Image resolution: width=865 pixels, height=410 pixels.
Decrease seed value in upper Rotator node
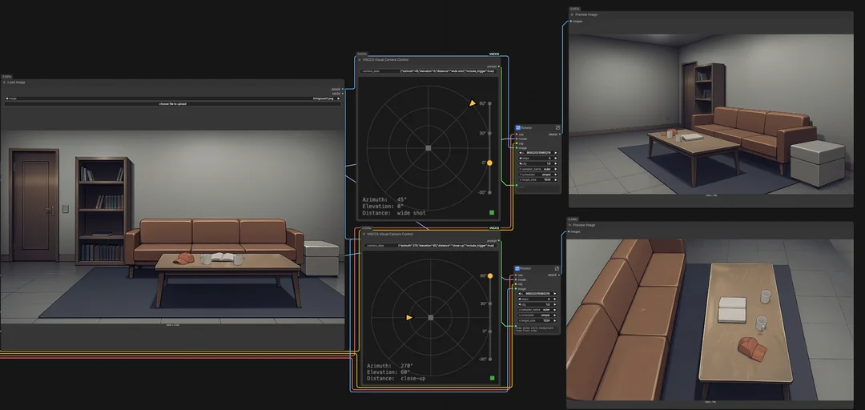[521, 153]
